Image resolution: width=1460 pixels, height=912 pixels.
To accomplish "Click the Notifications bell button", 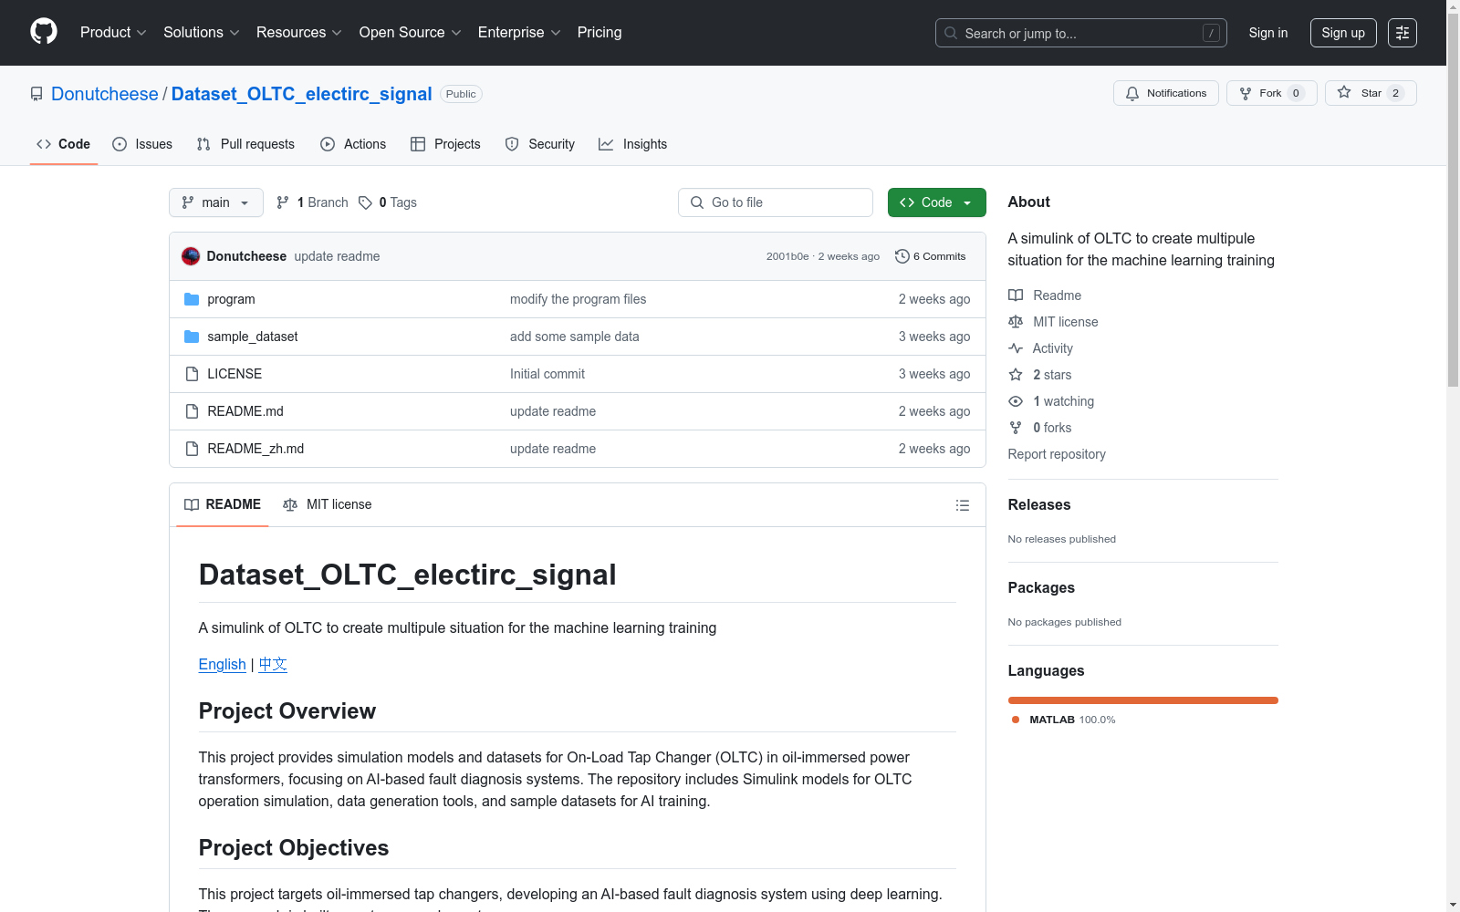I will (x=1165, y=93).
